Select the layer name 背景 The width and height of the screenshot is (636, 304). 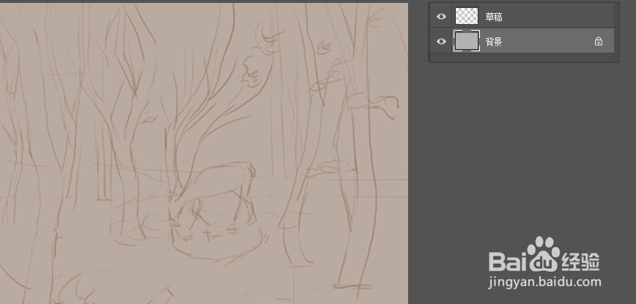(x=494, y=41)
